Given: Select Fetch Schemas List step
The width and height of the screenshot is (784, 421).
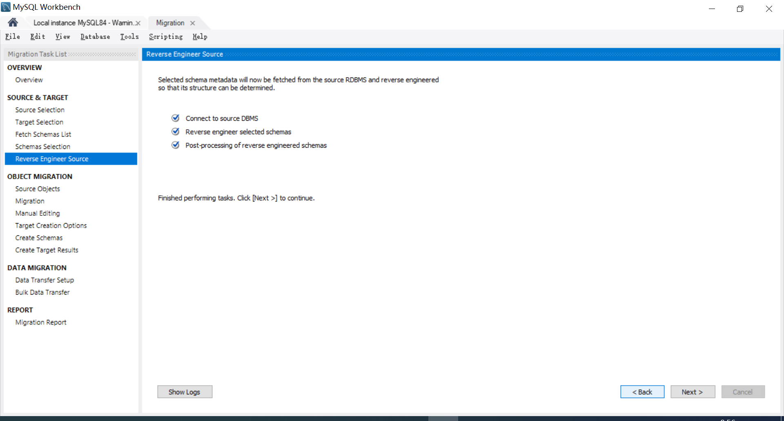Looking at the screenshot, I should click(x=43, y=135).
